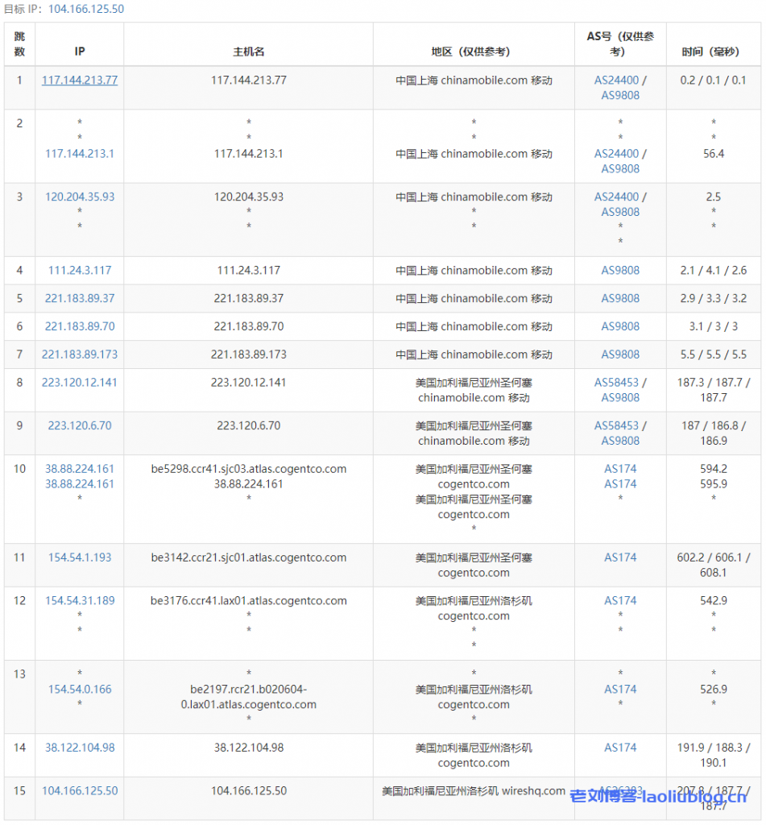Click the hop 1 IP link 117.144.213.77
Screen dimensions: 766x825
coord(79,80)
